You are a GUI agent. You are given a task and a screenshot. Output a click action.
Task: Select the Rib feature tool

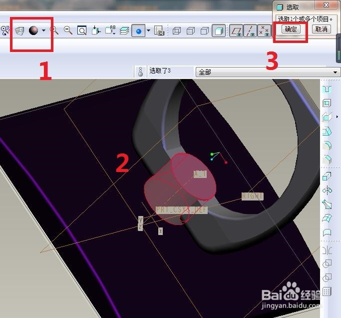(327, 117)
